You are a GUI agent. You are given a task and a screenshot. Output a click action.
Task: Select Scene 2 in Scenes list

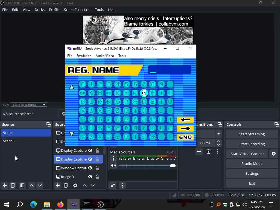click(26, 141)
